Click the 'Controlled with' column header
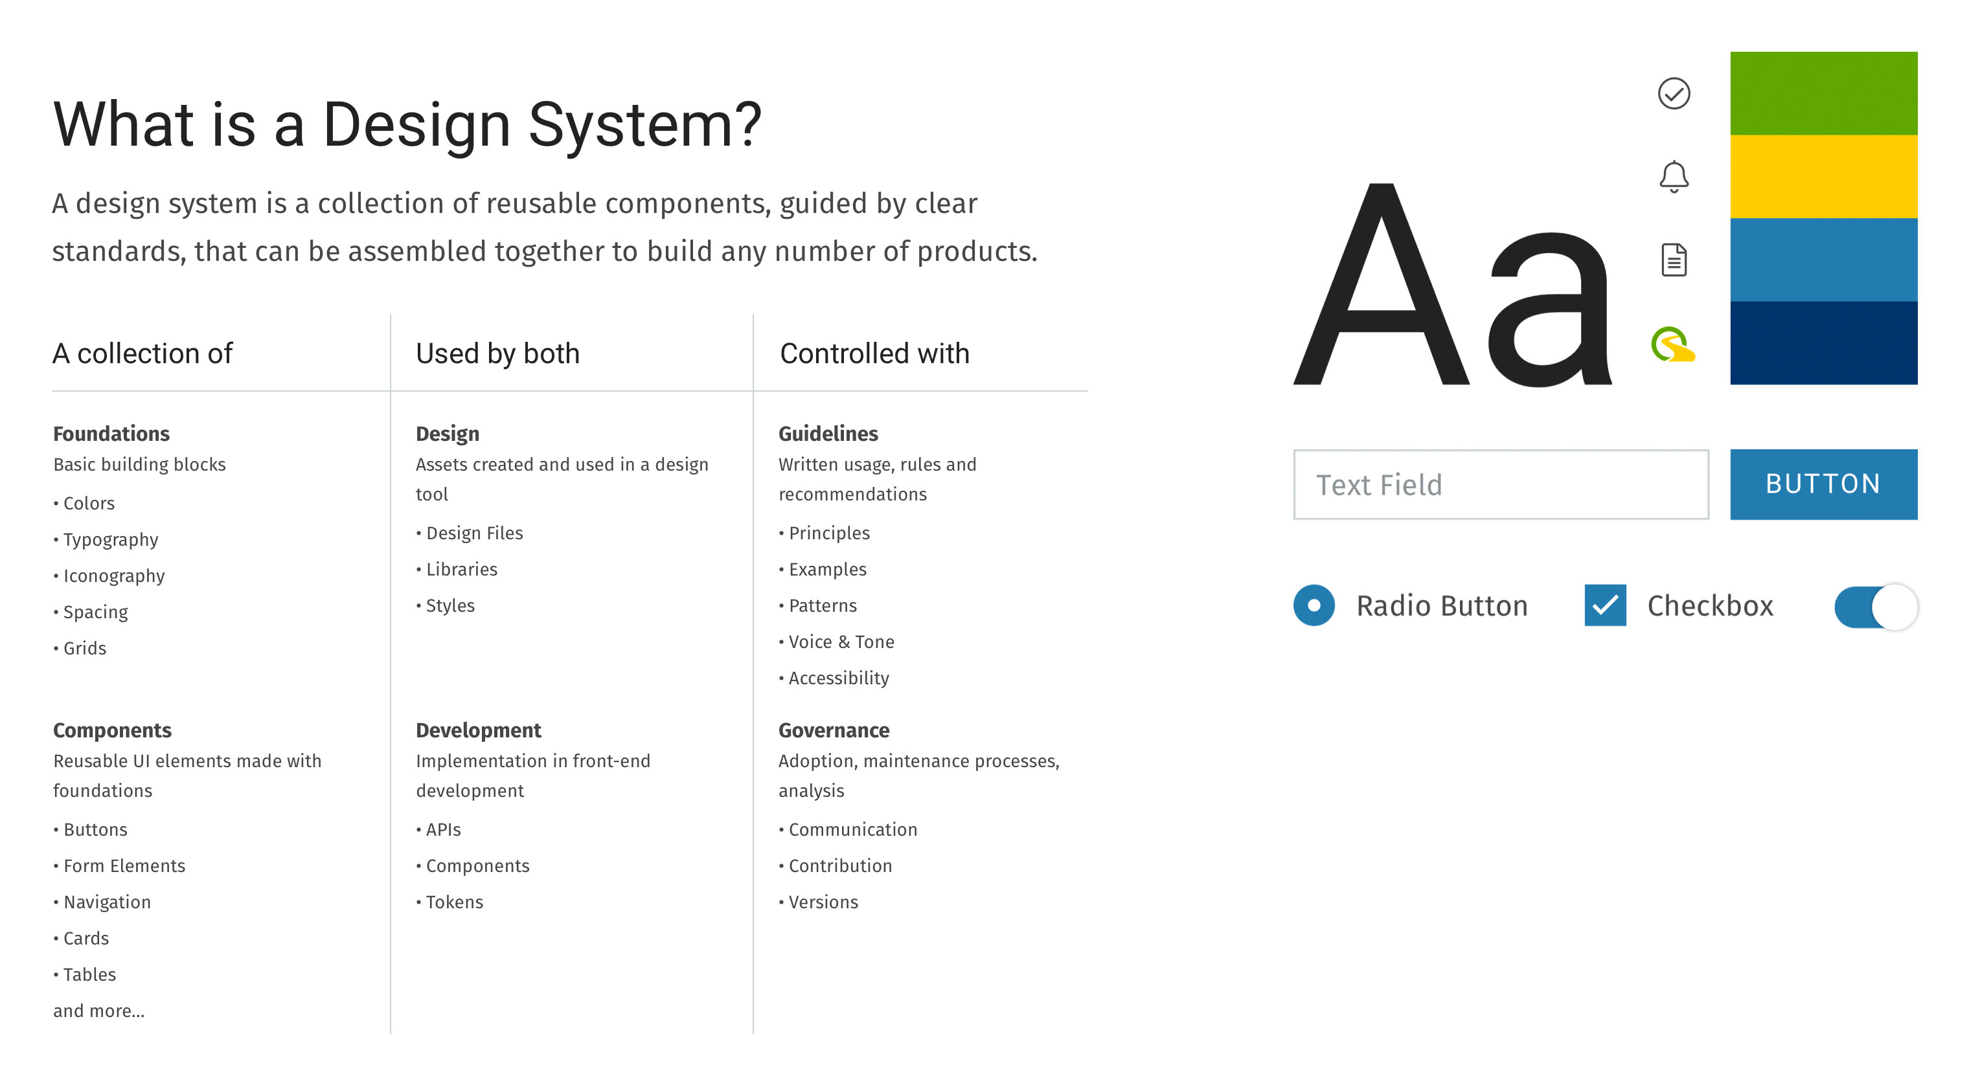 click(x=874, y=353)
